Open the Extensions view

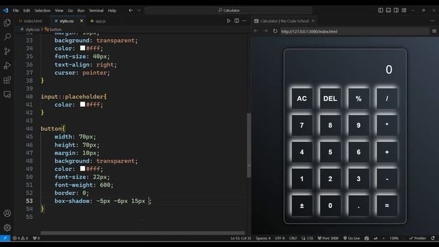coord(8,80)
